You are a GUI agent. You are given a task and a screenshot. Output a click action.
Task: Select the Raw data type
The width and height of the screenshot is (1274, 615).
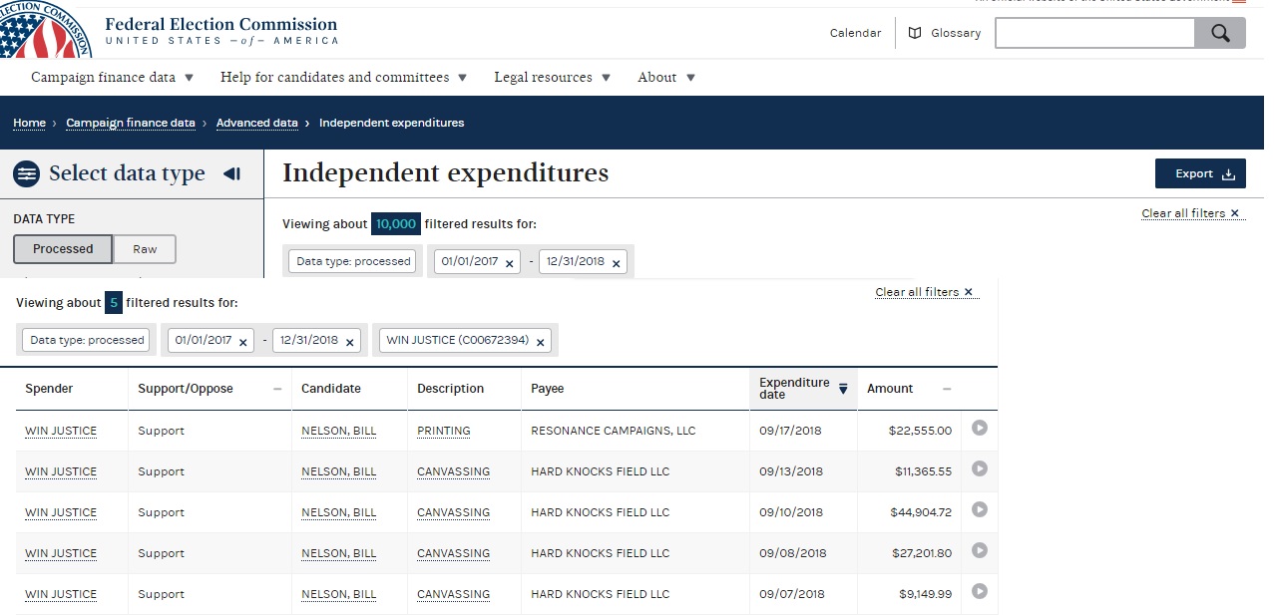click(x=145, y=249)
